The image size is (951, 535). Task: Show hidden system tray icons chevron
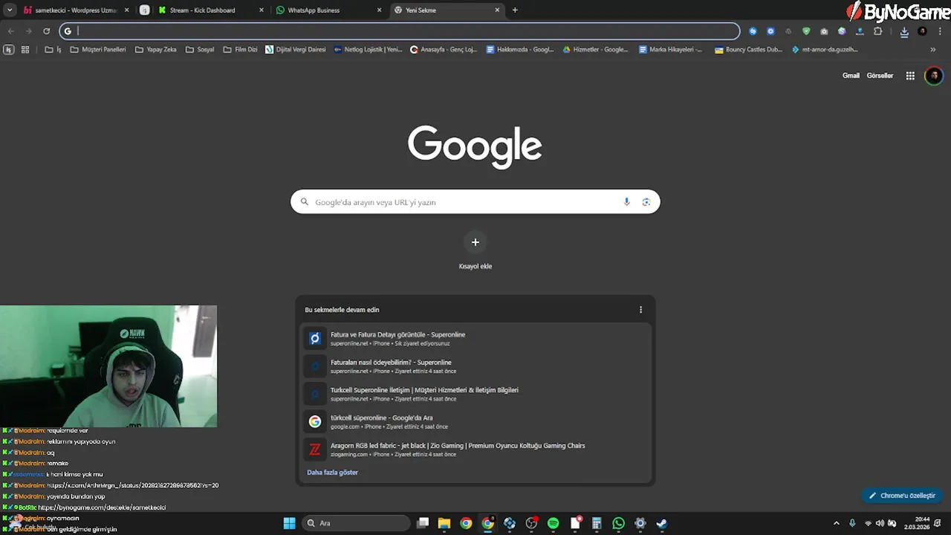836,523
